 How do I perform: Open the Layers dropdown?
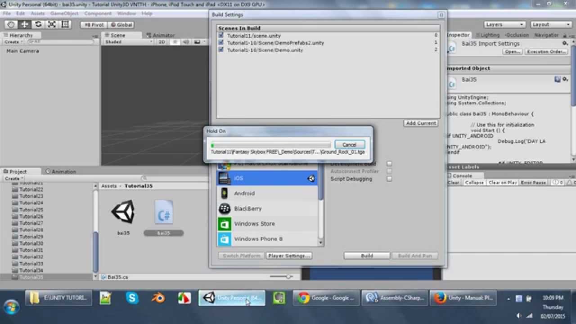pyautogui.click(x=505, y=24)
